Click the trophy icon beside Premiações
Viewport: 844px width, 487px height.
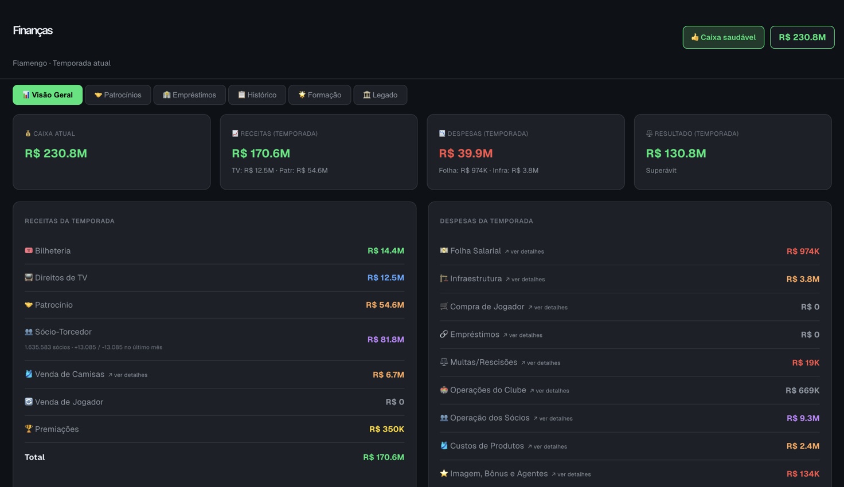point(29,429)
